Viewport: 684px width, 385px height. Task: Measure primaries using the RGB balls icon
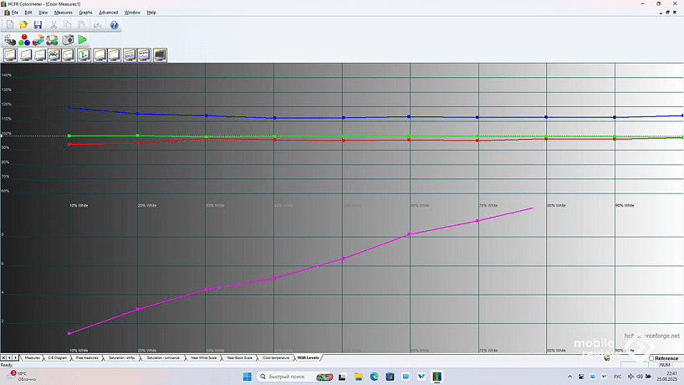(x=23, y=39)
